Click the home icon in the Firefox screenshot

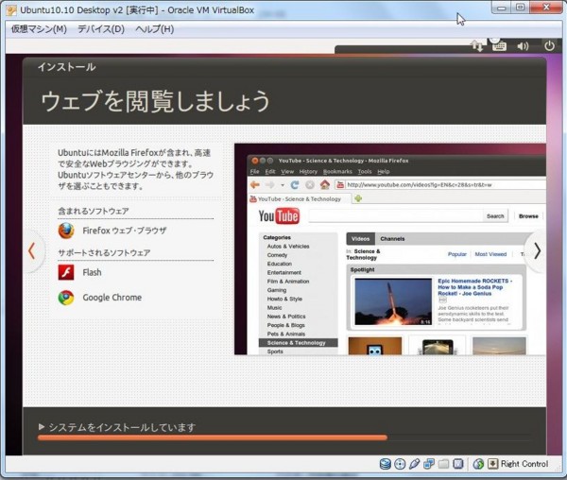(x=325, y=184)
